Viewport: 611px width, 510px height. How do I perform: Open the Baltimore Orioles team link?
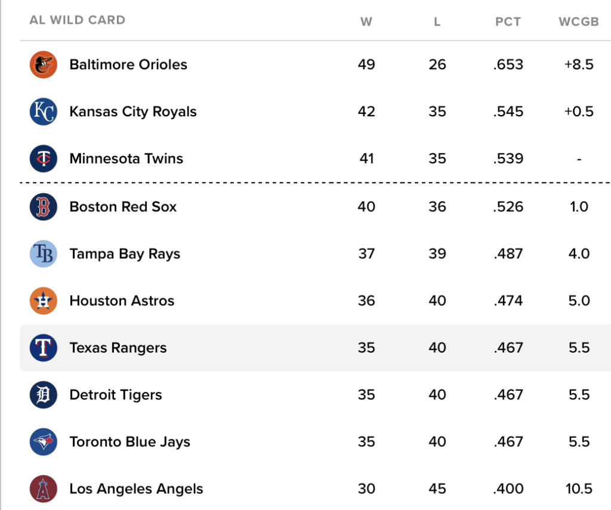(x=128, y=64)
